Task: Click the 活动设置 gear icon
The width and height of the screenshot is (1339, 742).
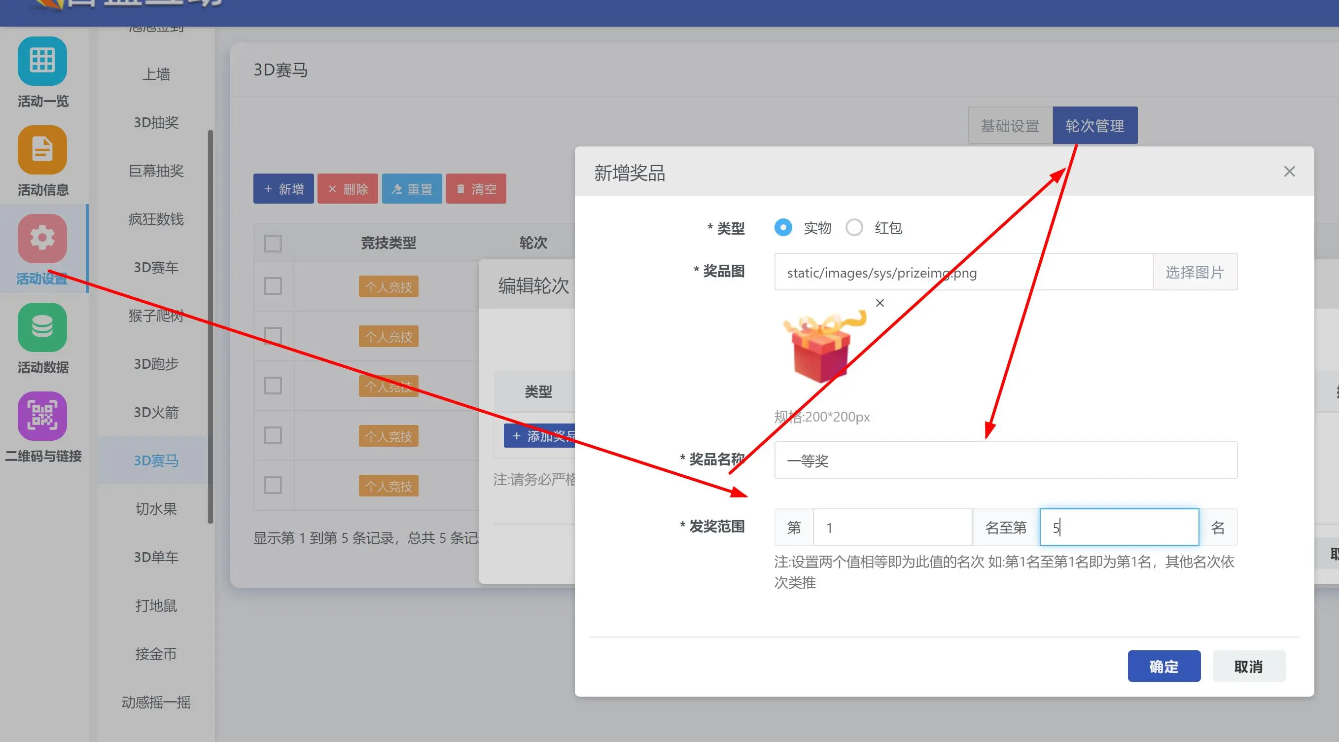Action: point(42,239)
